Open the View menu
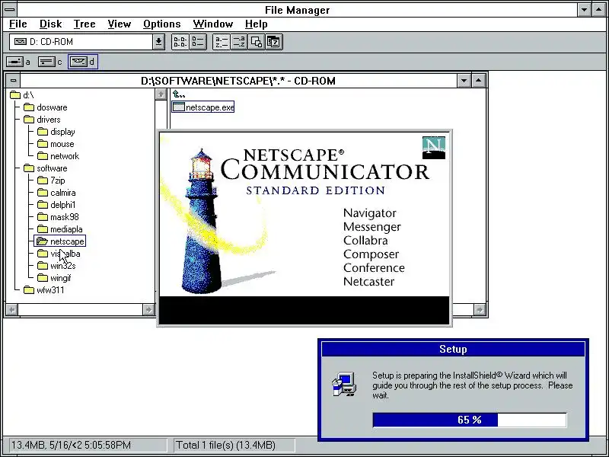The width and height of the screenshot is (609, 457). 119,24
